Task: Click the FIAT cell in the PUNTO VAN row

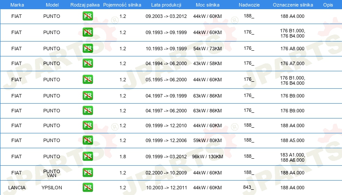Action: 17,173
